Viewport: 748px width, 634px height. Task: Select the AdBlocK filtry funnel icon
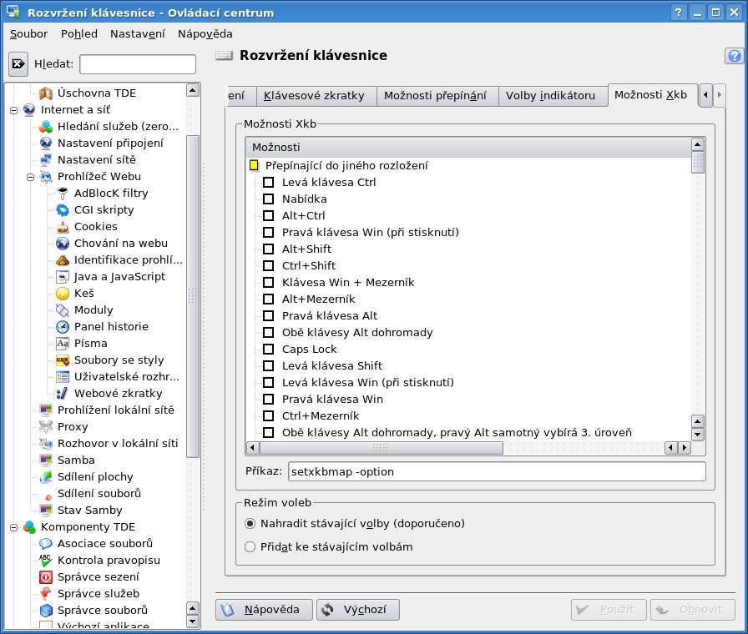63,193
